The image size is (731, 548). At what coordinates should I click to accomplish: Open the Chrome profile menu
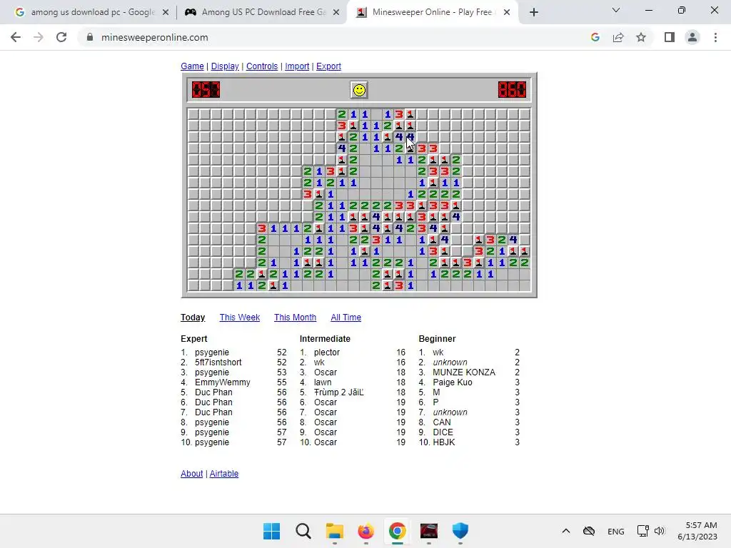(x=692, y=37)
